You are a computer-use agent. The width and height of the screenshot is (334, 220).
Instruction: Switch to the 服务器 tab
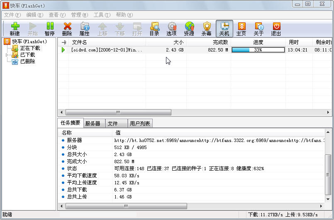coord(94,123)
